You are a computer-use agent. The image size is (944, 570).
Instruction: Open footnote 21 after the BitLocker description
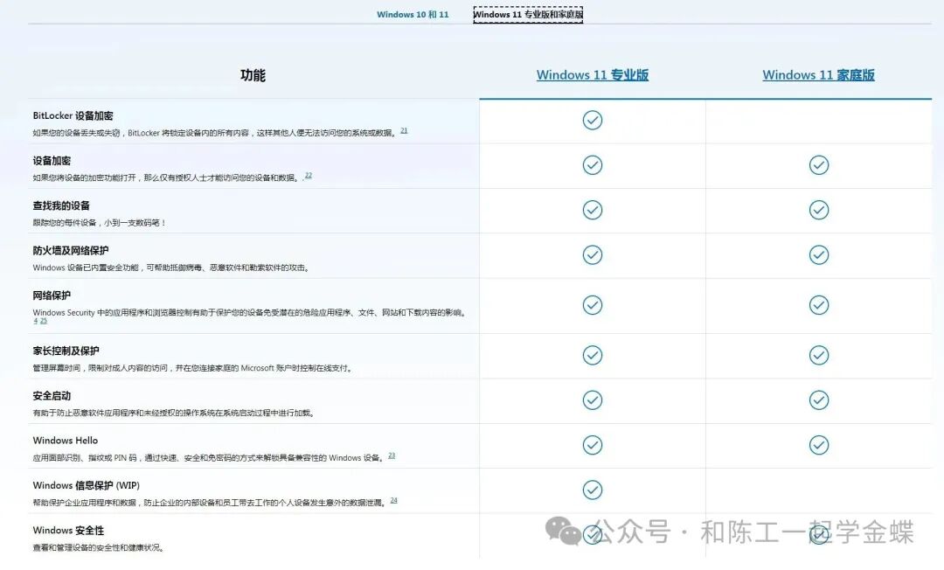404,130
